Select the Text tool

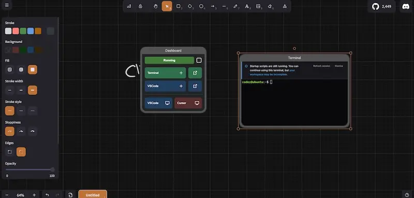(x=247, y=6)
